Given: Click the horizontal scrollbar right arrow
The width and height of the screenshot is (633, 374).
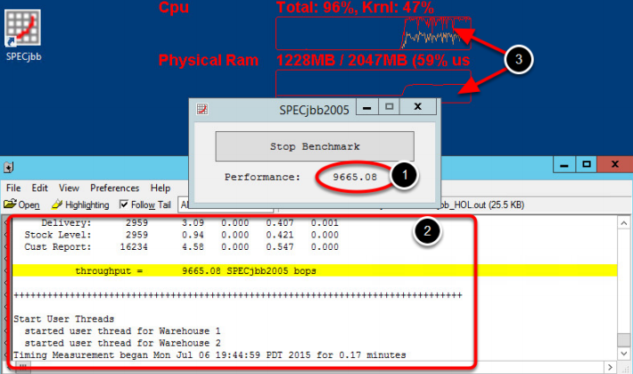Looking at the screenshot, I should (x=610, y=367).
